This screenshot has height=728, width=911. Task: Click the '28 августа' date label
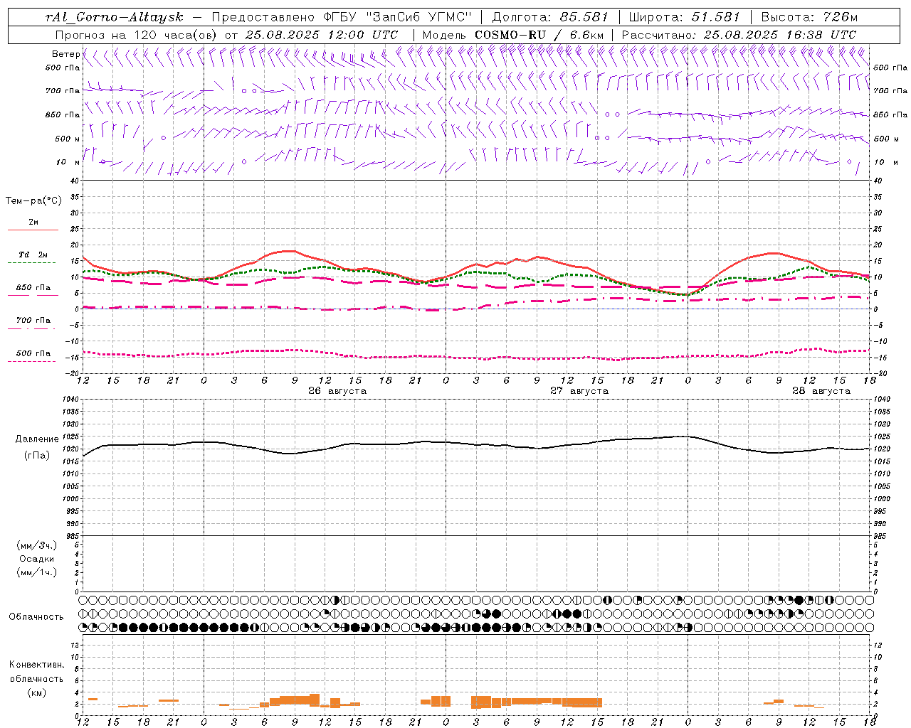coord(821,391)
